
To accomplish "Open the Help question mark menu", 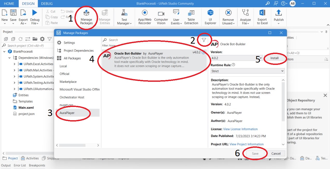I will [284, 3].
